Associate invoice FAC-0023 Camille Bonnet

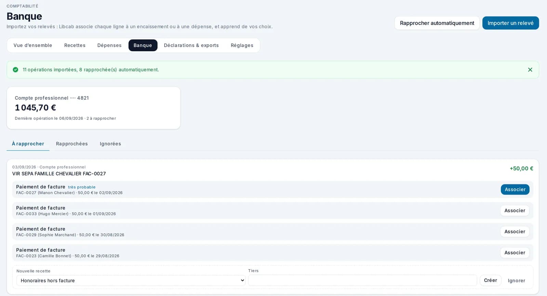515,253
